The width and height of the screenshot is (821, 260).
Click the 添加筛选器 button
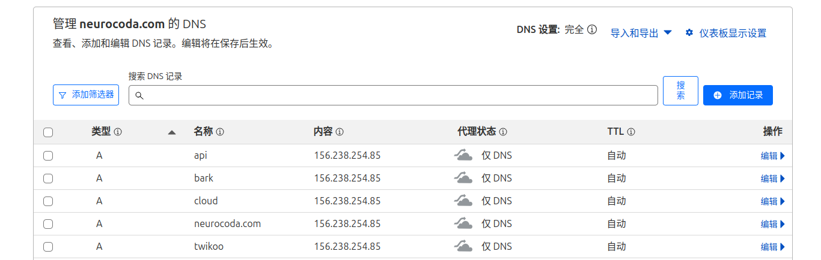tap(86, 95)
